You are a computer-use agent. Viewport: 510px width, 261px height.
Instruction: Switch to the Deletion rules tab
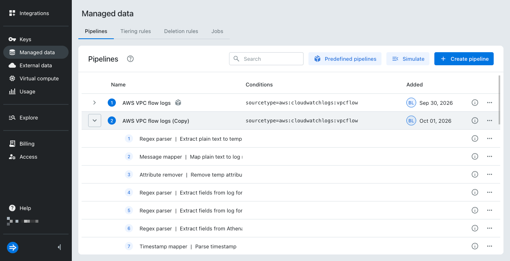pos(181,31)
